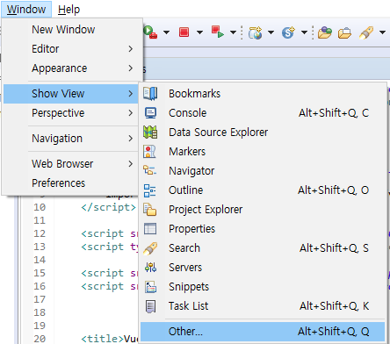Click the Task List view icon
The width and height of the screenshot is (390, 344).
[x=150, y=306]
